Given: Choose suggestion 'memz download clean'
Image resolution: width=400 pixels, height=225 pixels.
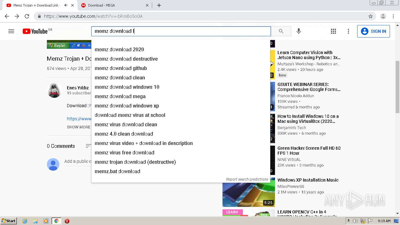Looking at the screenshot, I should (181, 77).
